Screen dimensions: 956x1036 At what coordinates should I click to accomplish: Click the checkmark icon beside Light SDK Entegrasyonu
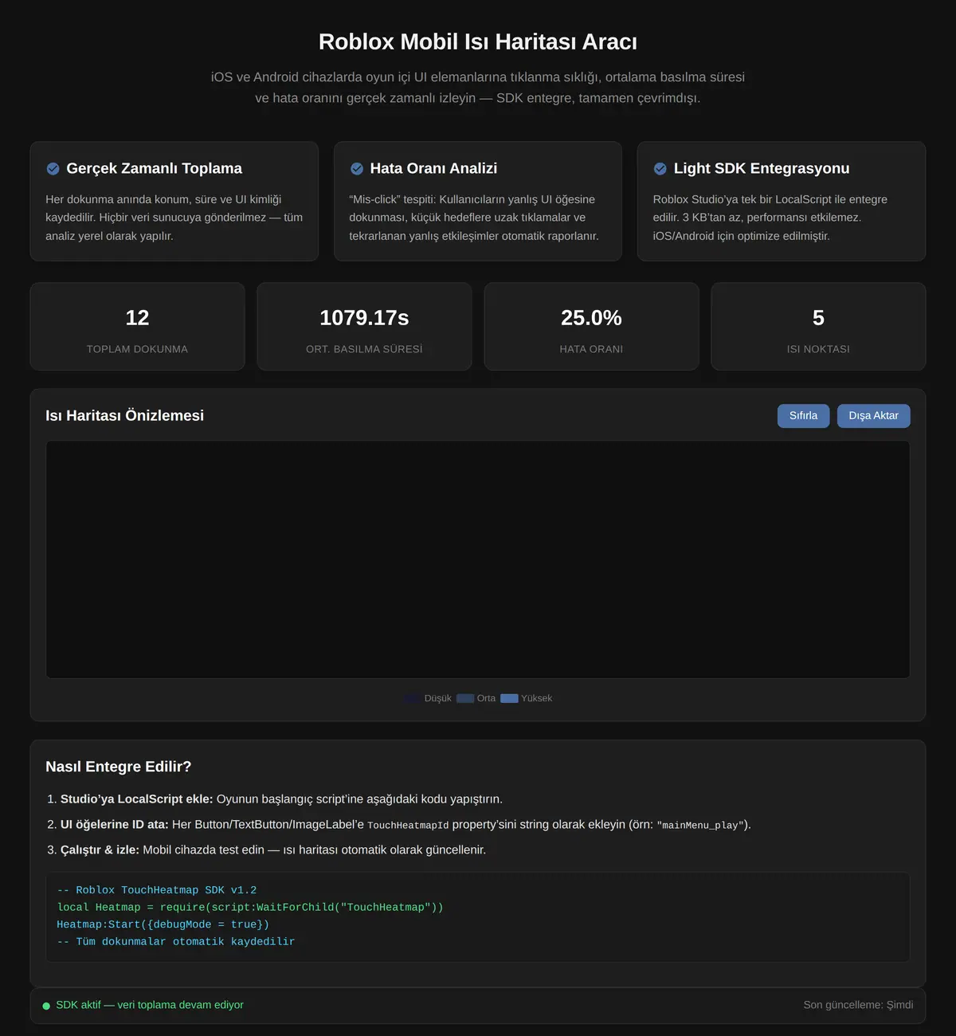pyautogui.click(x=660, y=169)
